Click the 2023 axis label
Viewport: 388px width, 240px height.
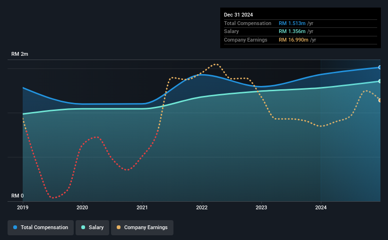coord(261,207)
